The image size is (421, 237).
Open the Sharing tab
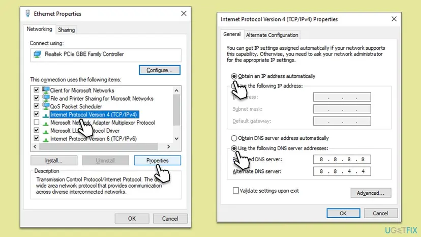tap(66, 30)
